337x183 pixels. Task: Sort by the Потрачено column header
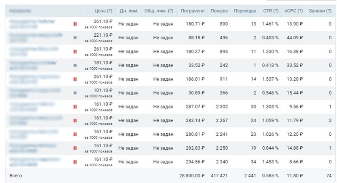[192, 10]
